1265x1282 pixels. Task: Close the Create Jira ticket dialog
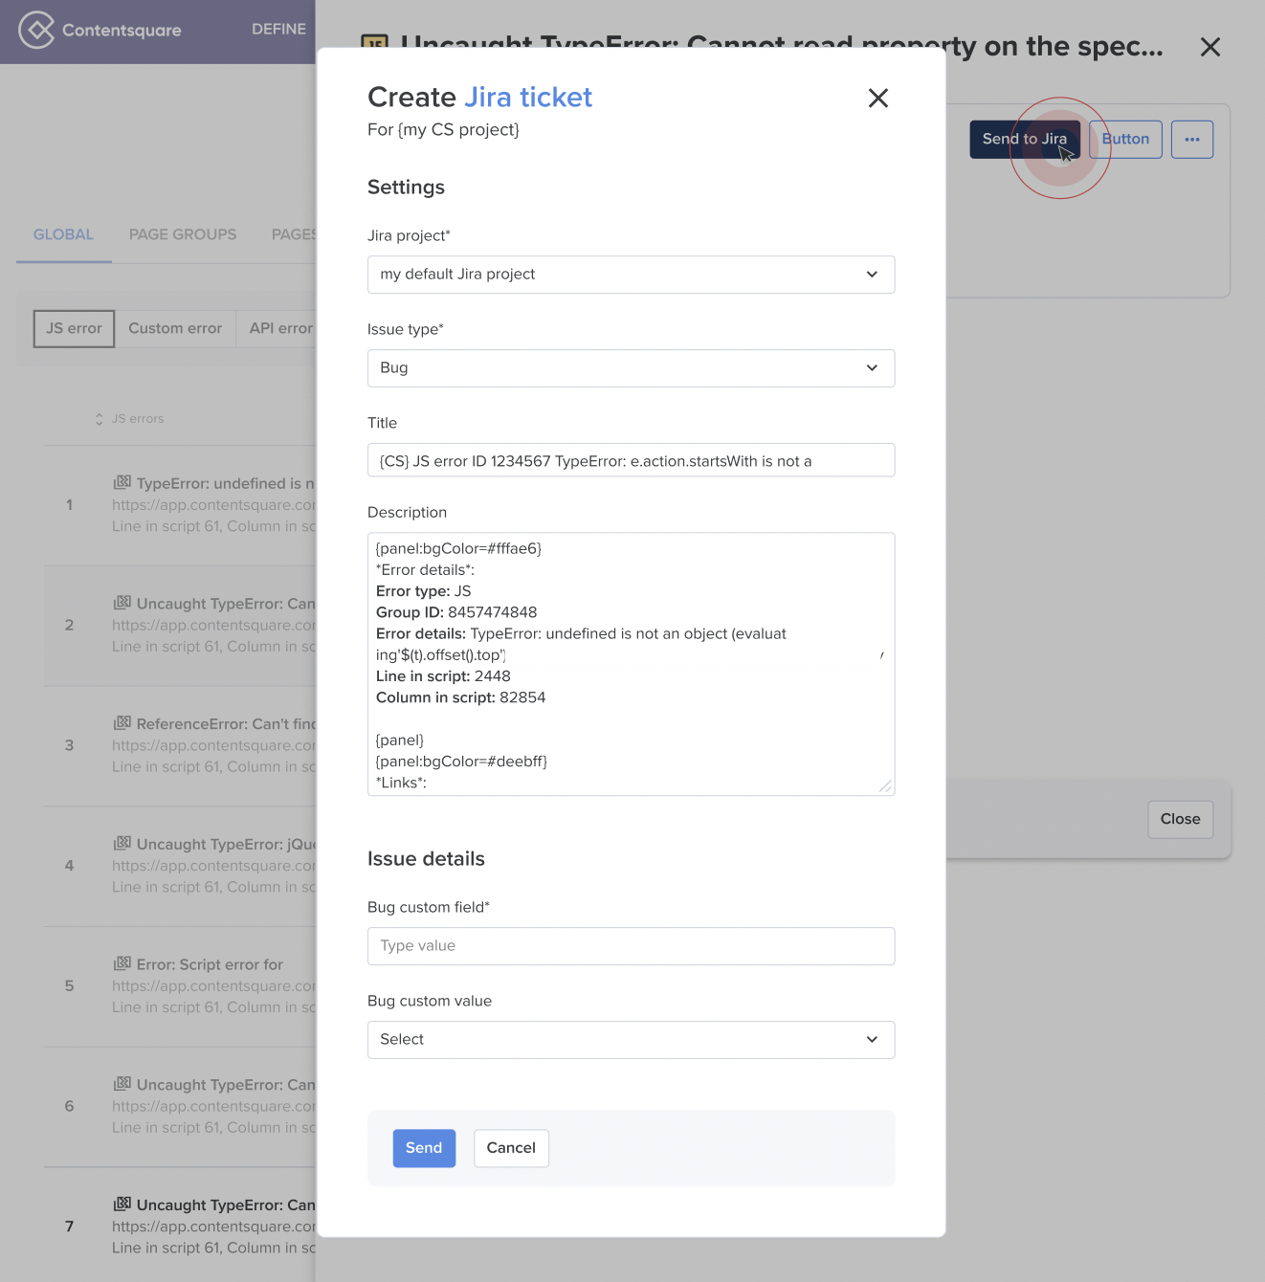tap(878, 98)
